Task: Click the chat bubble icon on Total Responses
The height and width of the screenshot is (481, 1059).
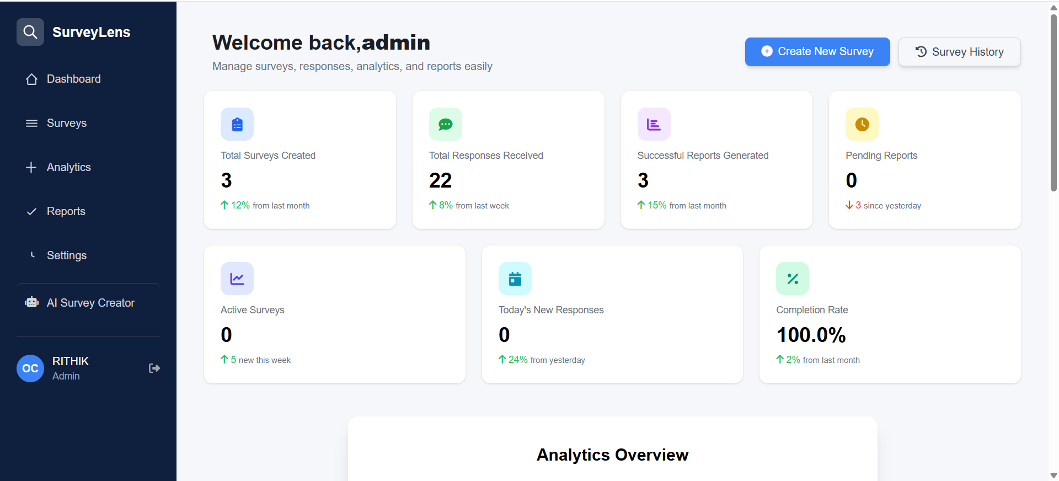Action: pos(445,124)
